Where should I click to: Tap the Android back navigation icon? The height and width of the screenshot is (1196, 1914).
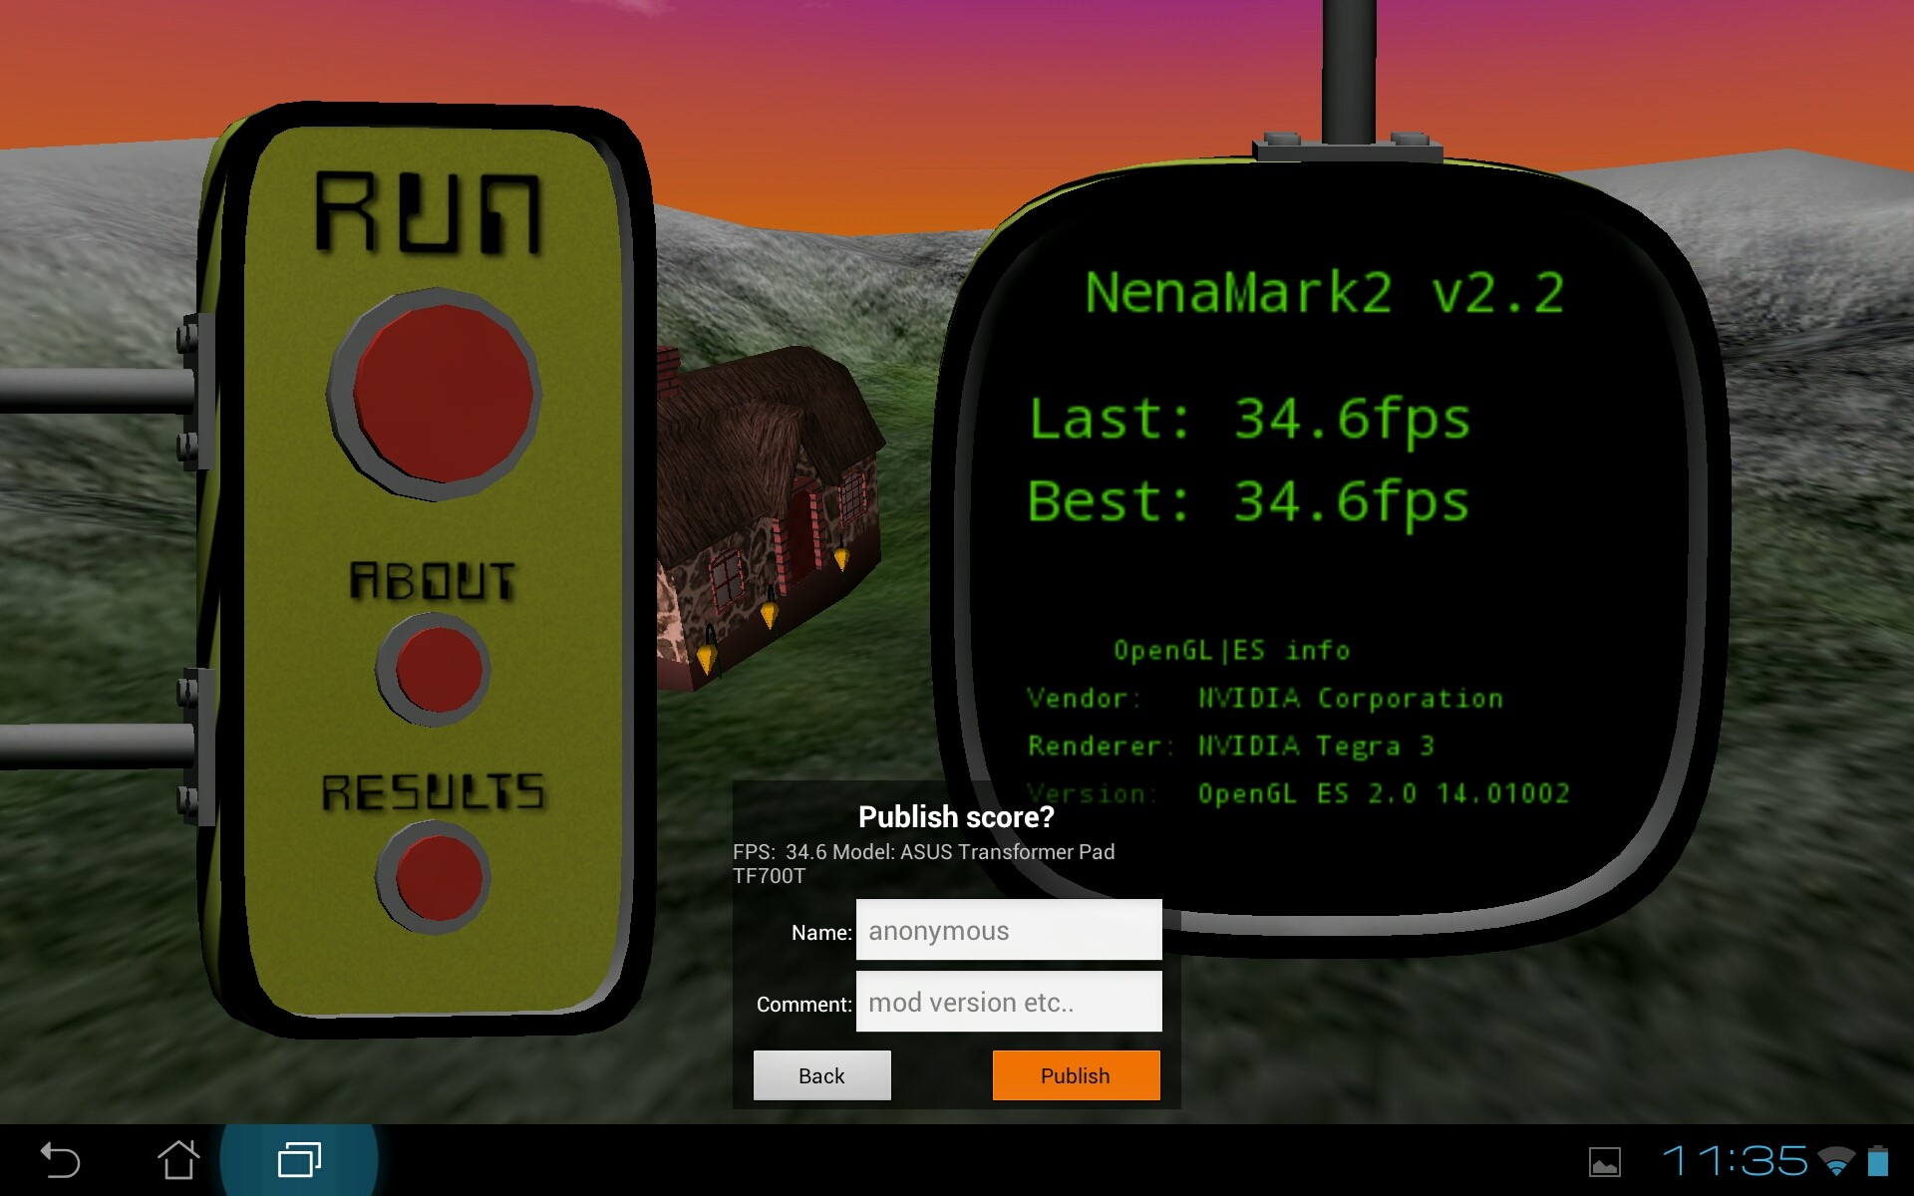(60, 1160)
